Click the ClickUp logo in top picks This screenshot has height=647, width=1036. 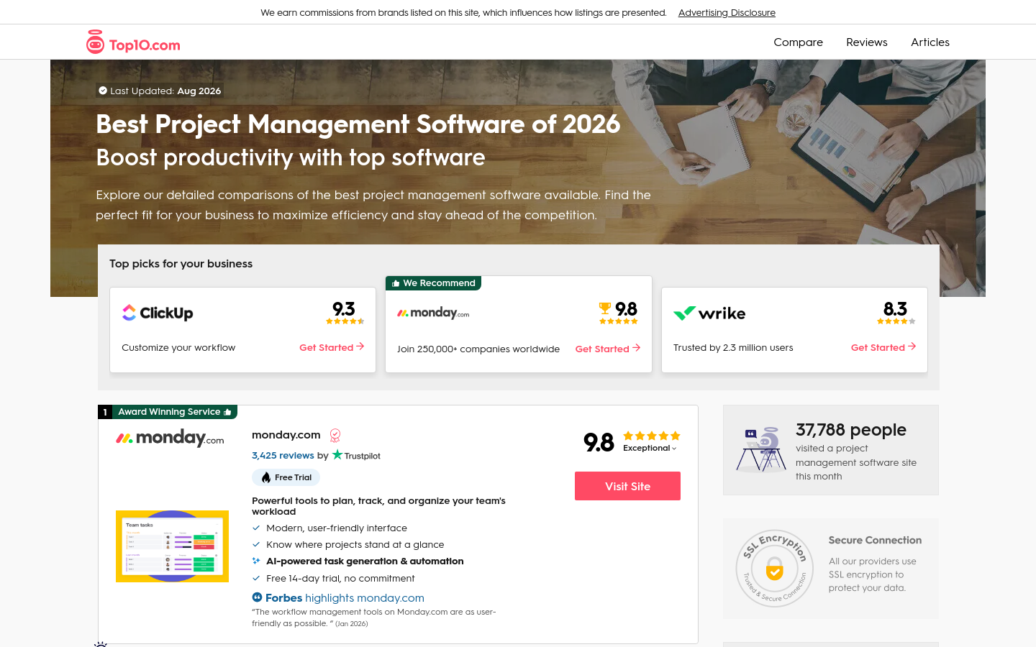click(x=158, y=313)
